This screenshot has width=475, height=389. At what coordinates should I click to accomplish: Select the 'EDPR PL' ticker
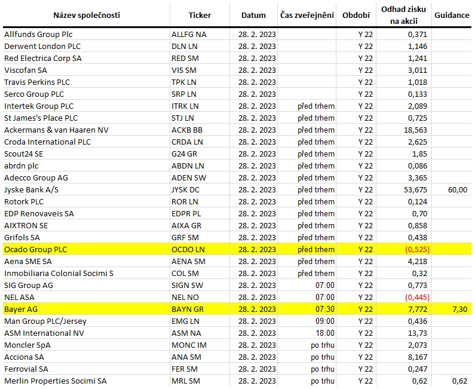point(186,214)
